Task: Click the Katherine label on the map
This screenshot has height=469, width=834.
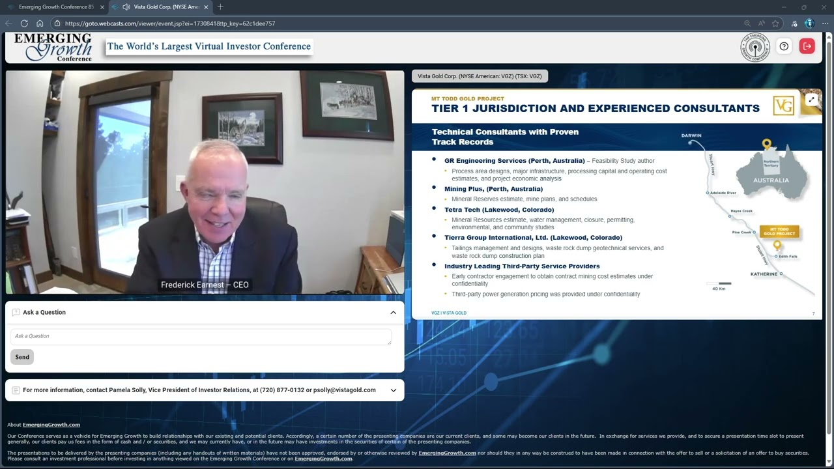Action: (x=764, y=274)
